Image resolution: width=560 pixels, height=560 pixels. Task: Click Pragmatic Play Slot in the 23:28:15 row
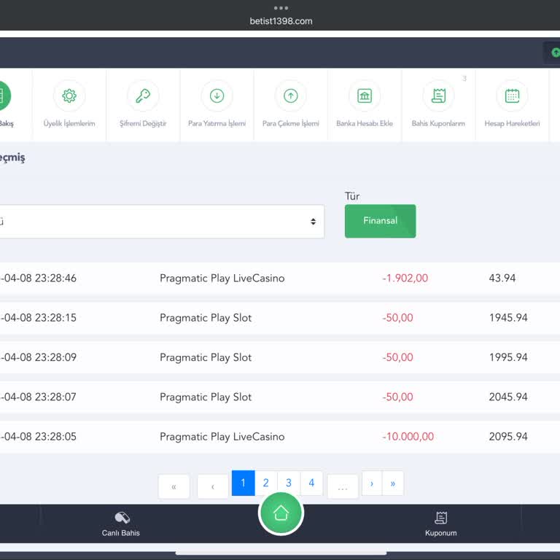coord(206,318)
